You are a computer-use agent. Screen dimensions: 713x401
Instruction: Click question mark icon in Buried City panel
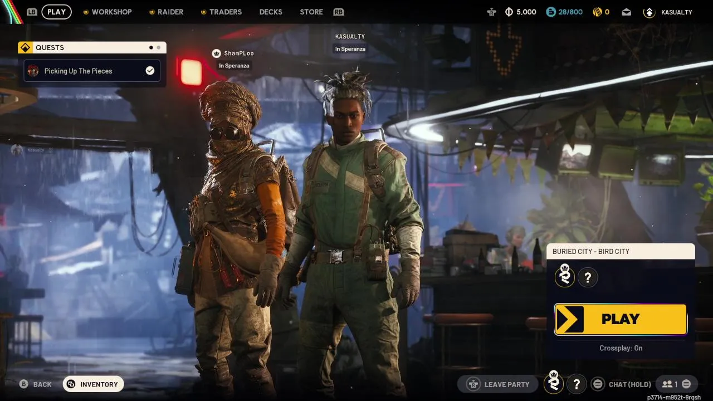588,277
